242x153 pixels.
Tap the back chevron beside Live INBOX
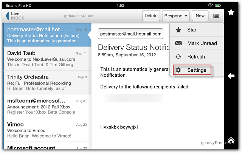coord(7,16)
